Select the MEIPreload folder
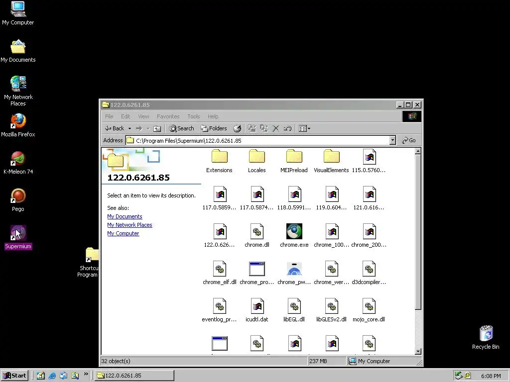510x382 pixels. click(294, 161)
